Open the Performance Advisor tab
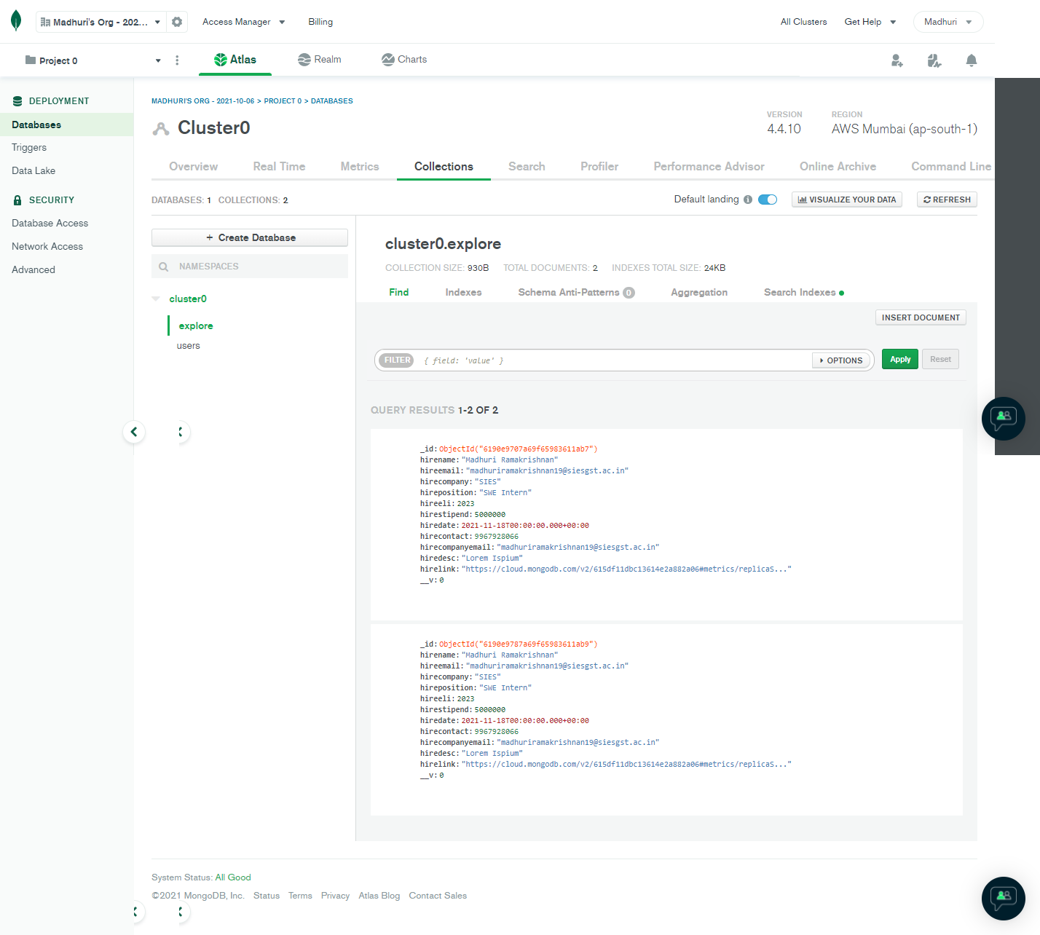1040x935 pixels. 709,167
